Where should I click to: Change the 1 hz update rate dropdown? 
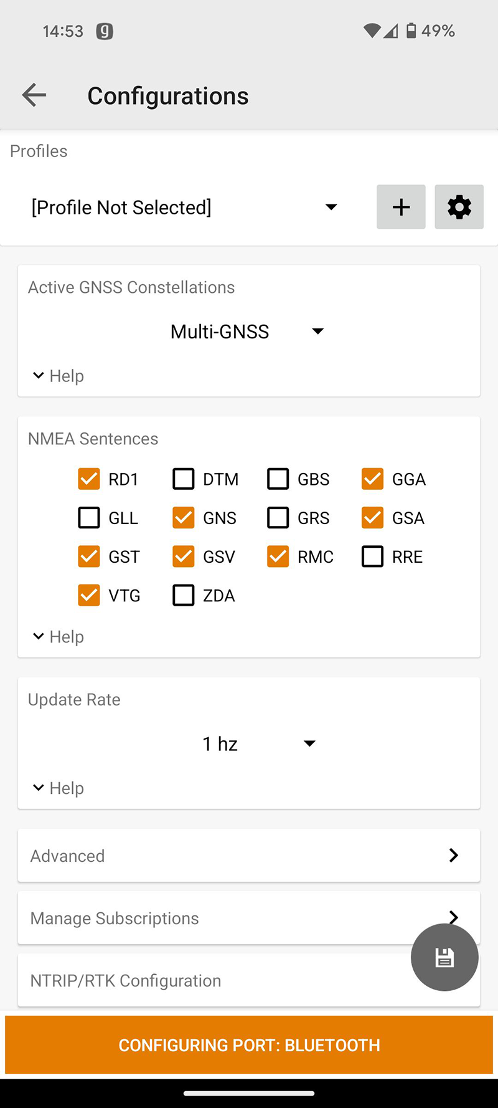258,743
